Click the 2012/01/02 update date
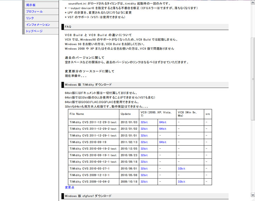 click(129, 129)
